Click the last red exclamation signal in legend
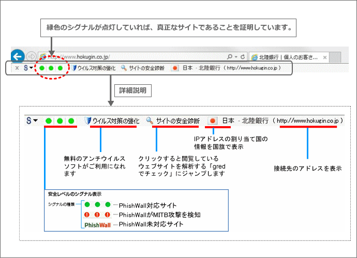The width and height of the screenshot is (357, 258). click(108, 215)
